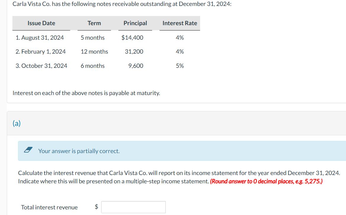Image resolution: width=346 pixels, height=215 pixels.
Task: Select the $14,400 principal value
Action: (x=132, y=37)
